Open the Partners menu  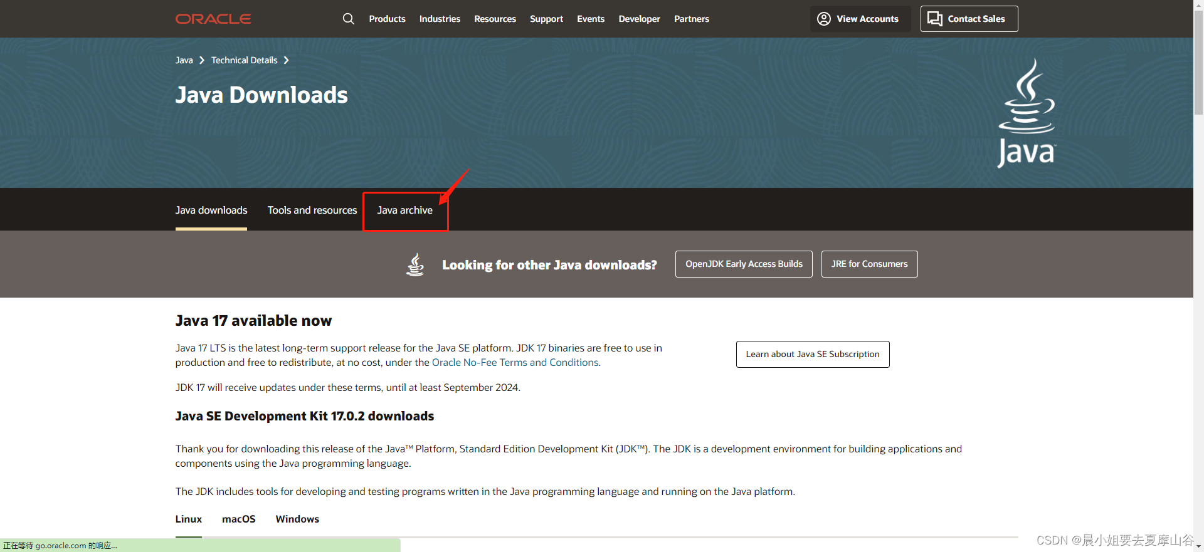pos(692,19)
